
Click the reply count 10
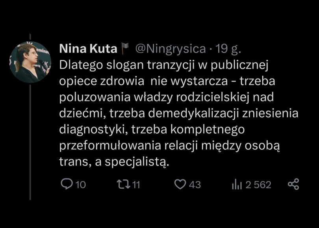[80, 184]
